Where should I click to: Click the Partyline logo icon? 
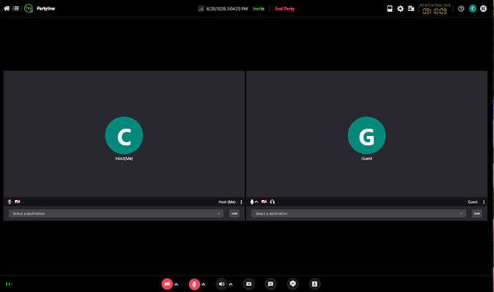pyautogui.click(x=29, y=9)
